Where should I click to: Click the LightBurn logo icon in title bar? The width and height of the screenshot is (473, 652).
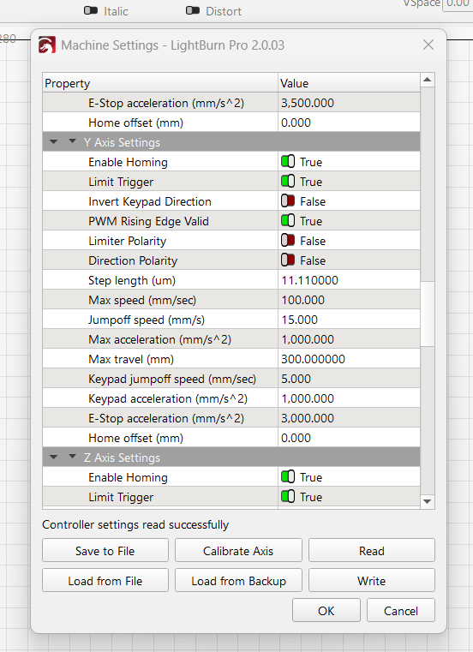47,45
